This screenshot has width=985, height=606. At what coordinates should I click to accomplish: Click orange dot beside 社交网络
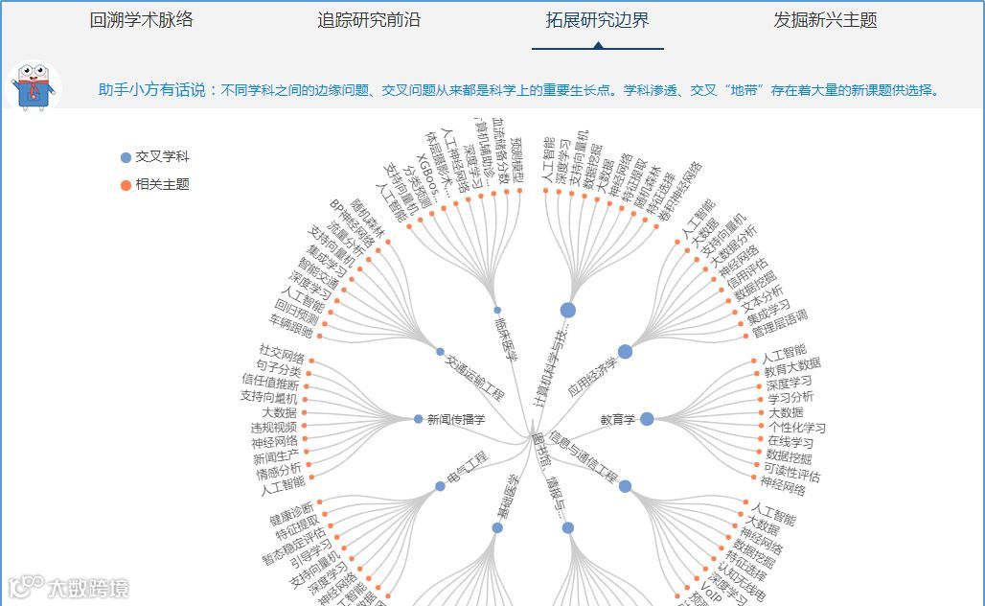(311, 361)
